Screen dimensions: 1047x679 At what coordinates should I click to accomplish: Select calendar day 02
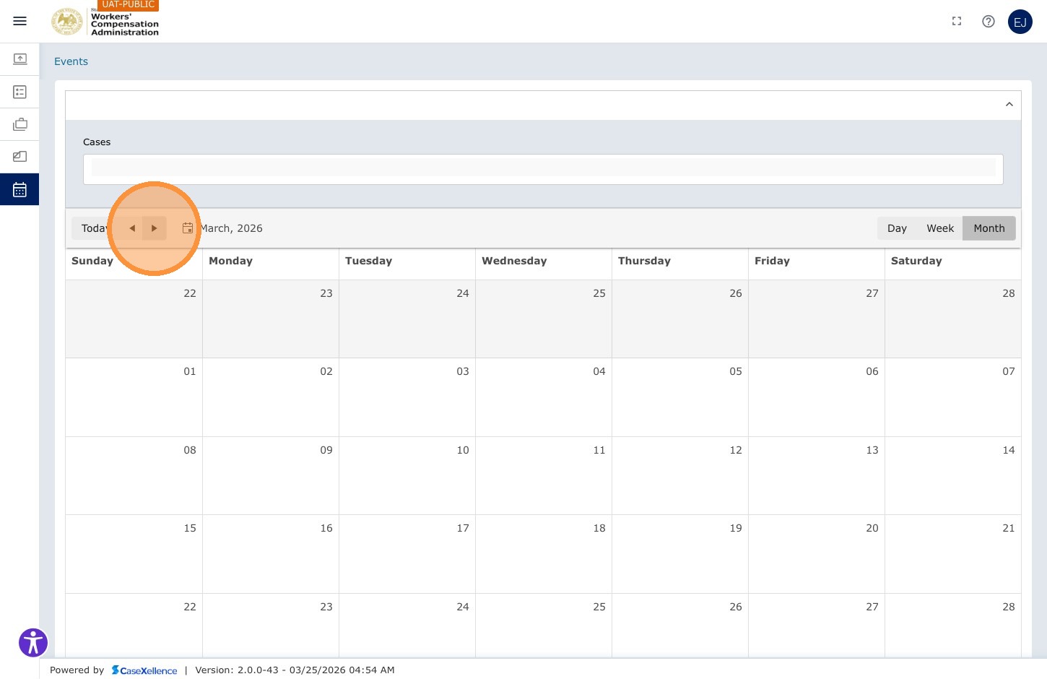click(x=270, y=397)
